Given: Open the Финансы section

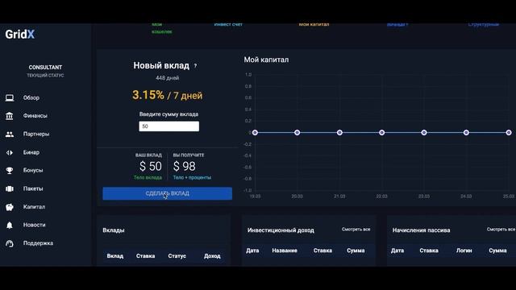Looking at the screenshot, I should pos(35,116).
